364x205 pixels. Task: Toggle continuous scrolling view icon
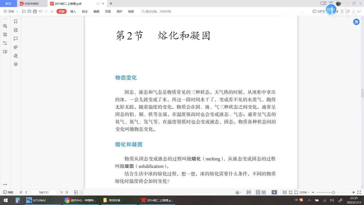pyautogui.click(x=249, y=192)
